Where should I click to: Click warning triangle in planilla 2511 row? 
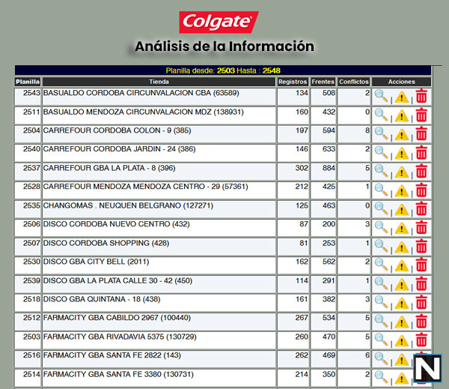pos(401,116)
